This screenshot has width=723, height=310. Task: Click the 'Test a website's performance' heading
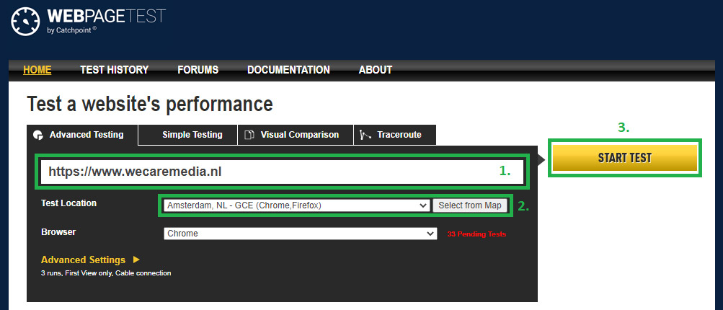click(x=150, y=105)
